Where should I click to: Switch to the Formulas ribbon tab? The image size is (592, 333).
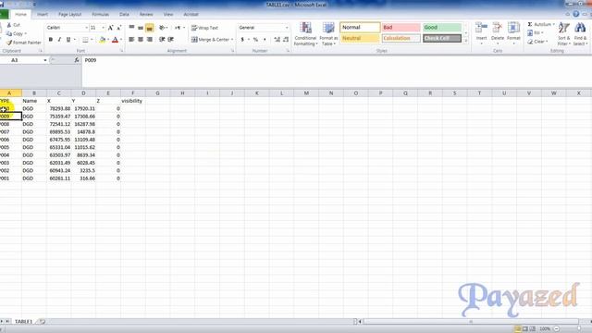(x=101, y=15)
